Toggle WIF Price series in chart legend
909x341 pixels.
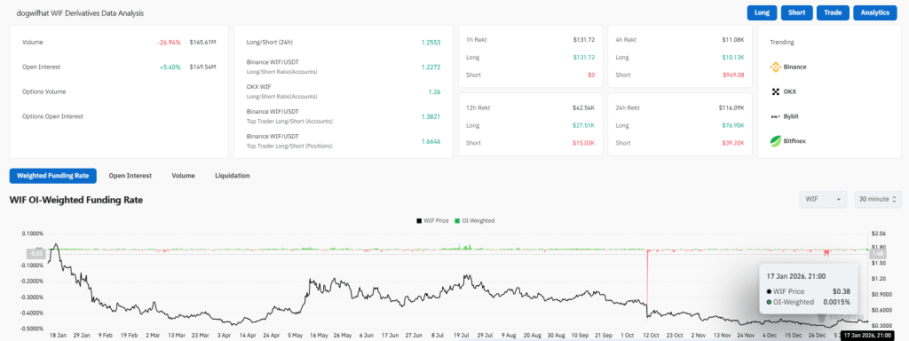pyautogui.click(x=434, y=221)
